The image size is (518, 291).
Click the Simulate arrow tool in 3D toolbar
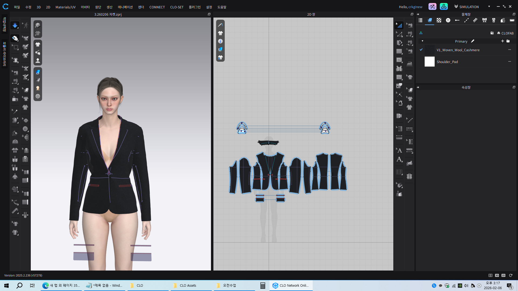(x=15, y=25)
